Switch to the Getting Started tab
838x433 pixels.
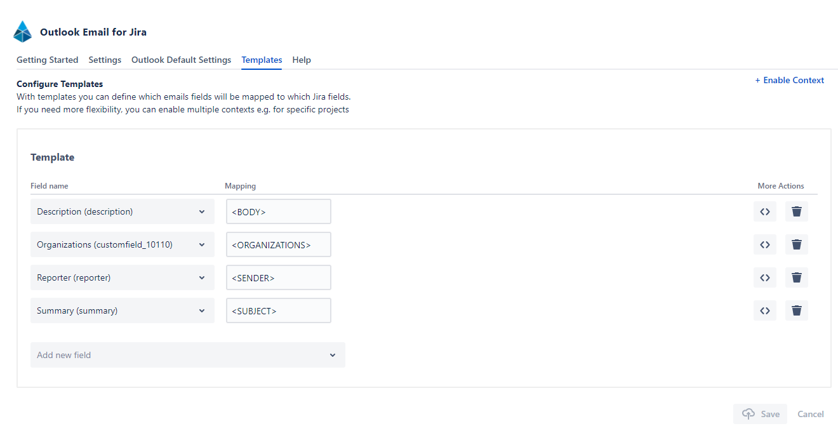[x=48, y=60]
